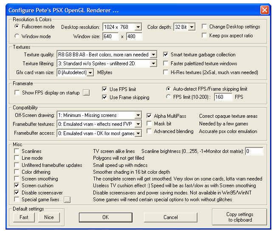Enable the Scanlines checkbox
The width and height of the screenshot is (276, 233).
coord(17,151)
